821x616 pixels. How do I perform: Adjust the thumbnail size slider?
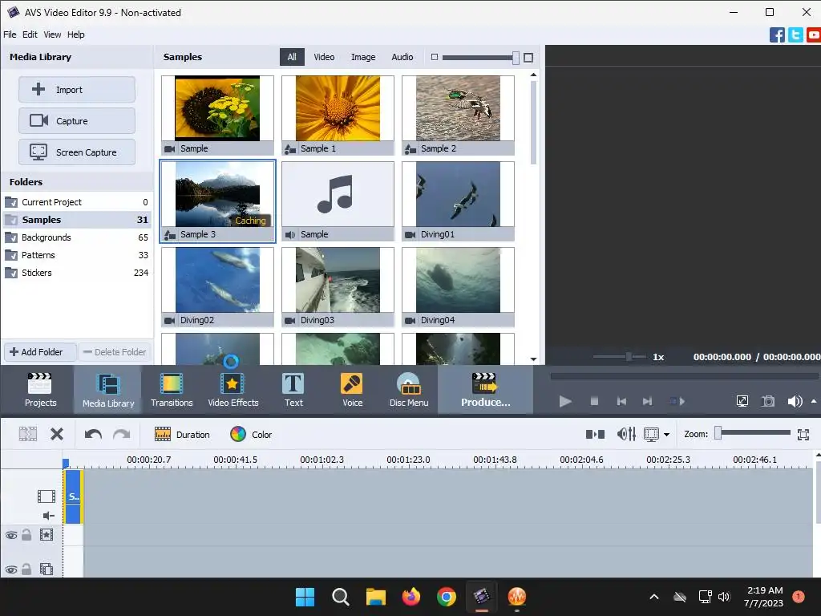(516, 58)
